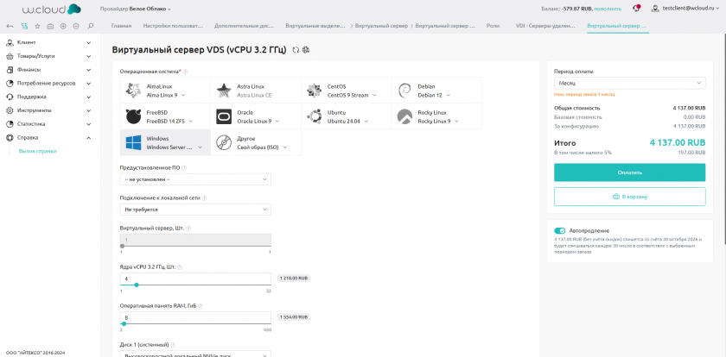
Task: Click the refresh icon next to page title
Action: 296,50
